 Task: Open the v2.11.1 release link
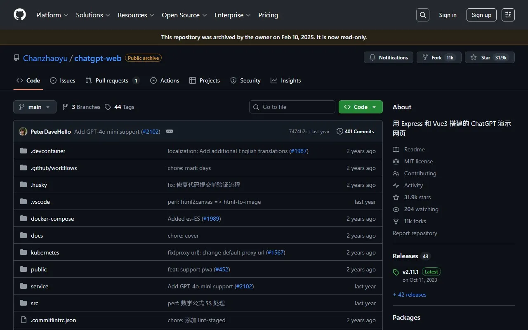click(410, 271)
